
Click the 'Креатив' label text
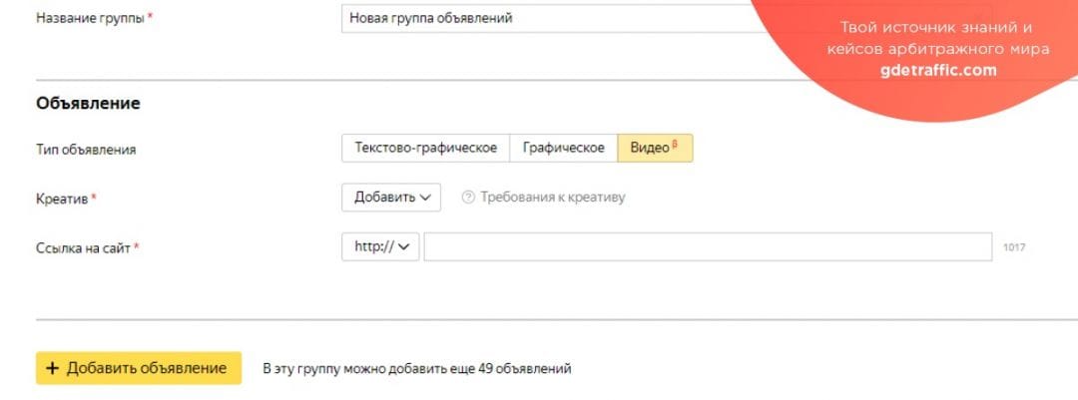click(x=62, y=199)
